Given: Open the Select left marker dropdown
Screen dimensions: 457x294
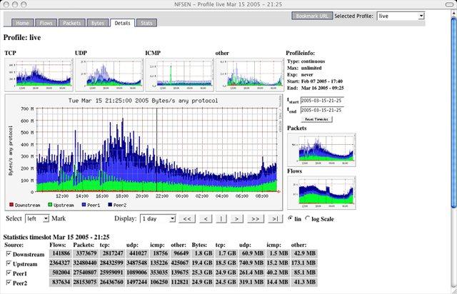Looking at the screenshot, I should 37,218.
